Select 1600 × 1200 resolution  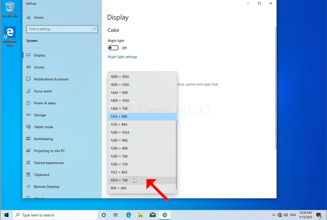142,85
